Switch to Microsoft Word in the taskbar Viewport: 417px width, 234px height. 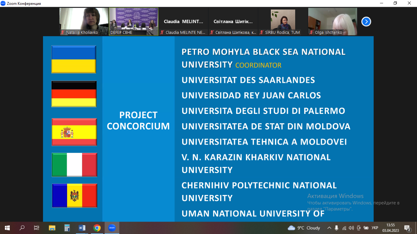[82, 228]
